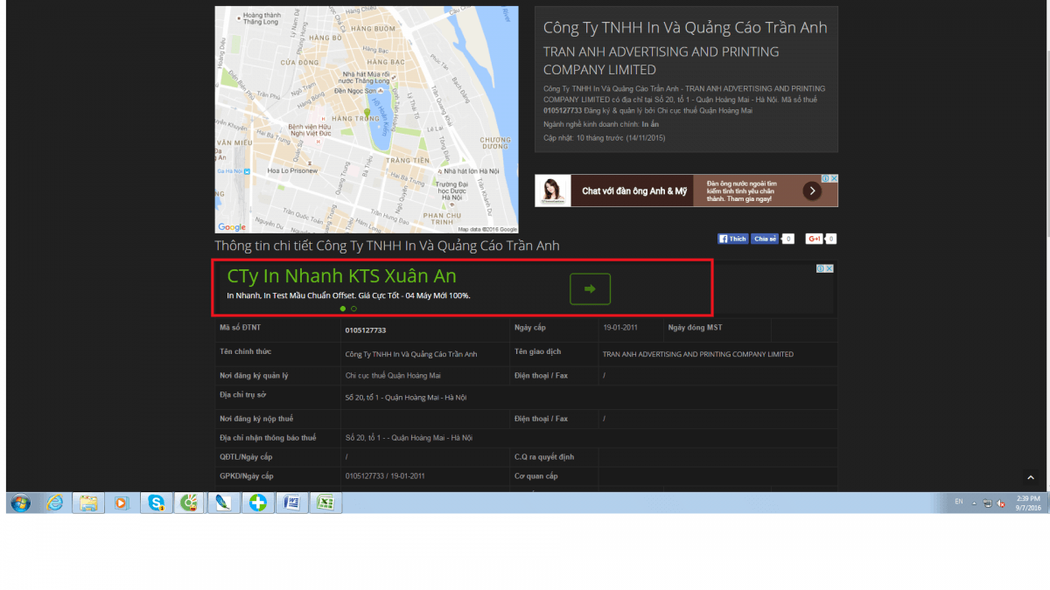
Task: Click tax code 0105127733 in Mã số ĐTNT row
Action: coord(366,330)
